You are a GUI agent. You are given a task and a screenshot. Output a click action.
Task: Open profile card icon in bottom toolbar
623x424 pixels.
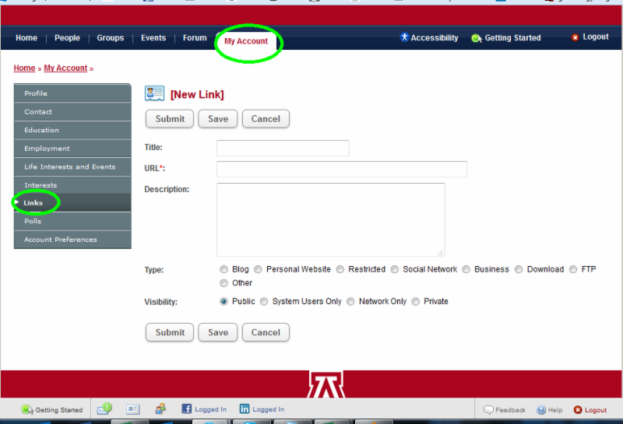click(132, 409)
